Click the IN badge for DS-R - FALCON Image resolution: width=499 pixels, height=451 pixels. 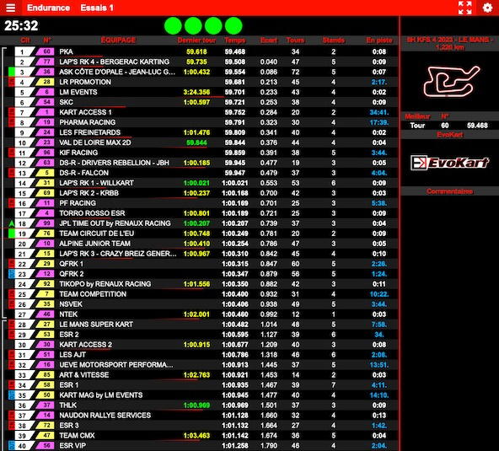[x=12, y=173]
